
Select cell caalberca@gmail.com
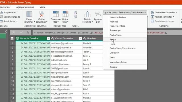pos(66,43)
